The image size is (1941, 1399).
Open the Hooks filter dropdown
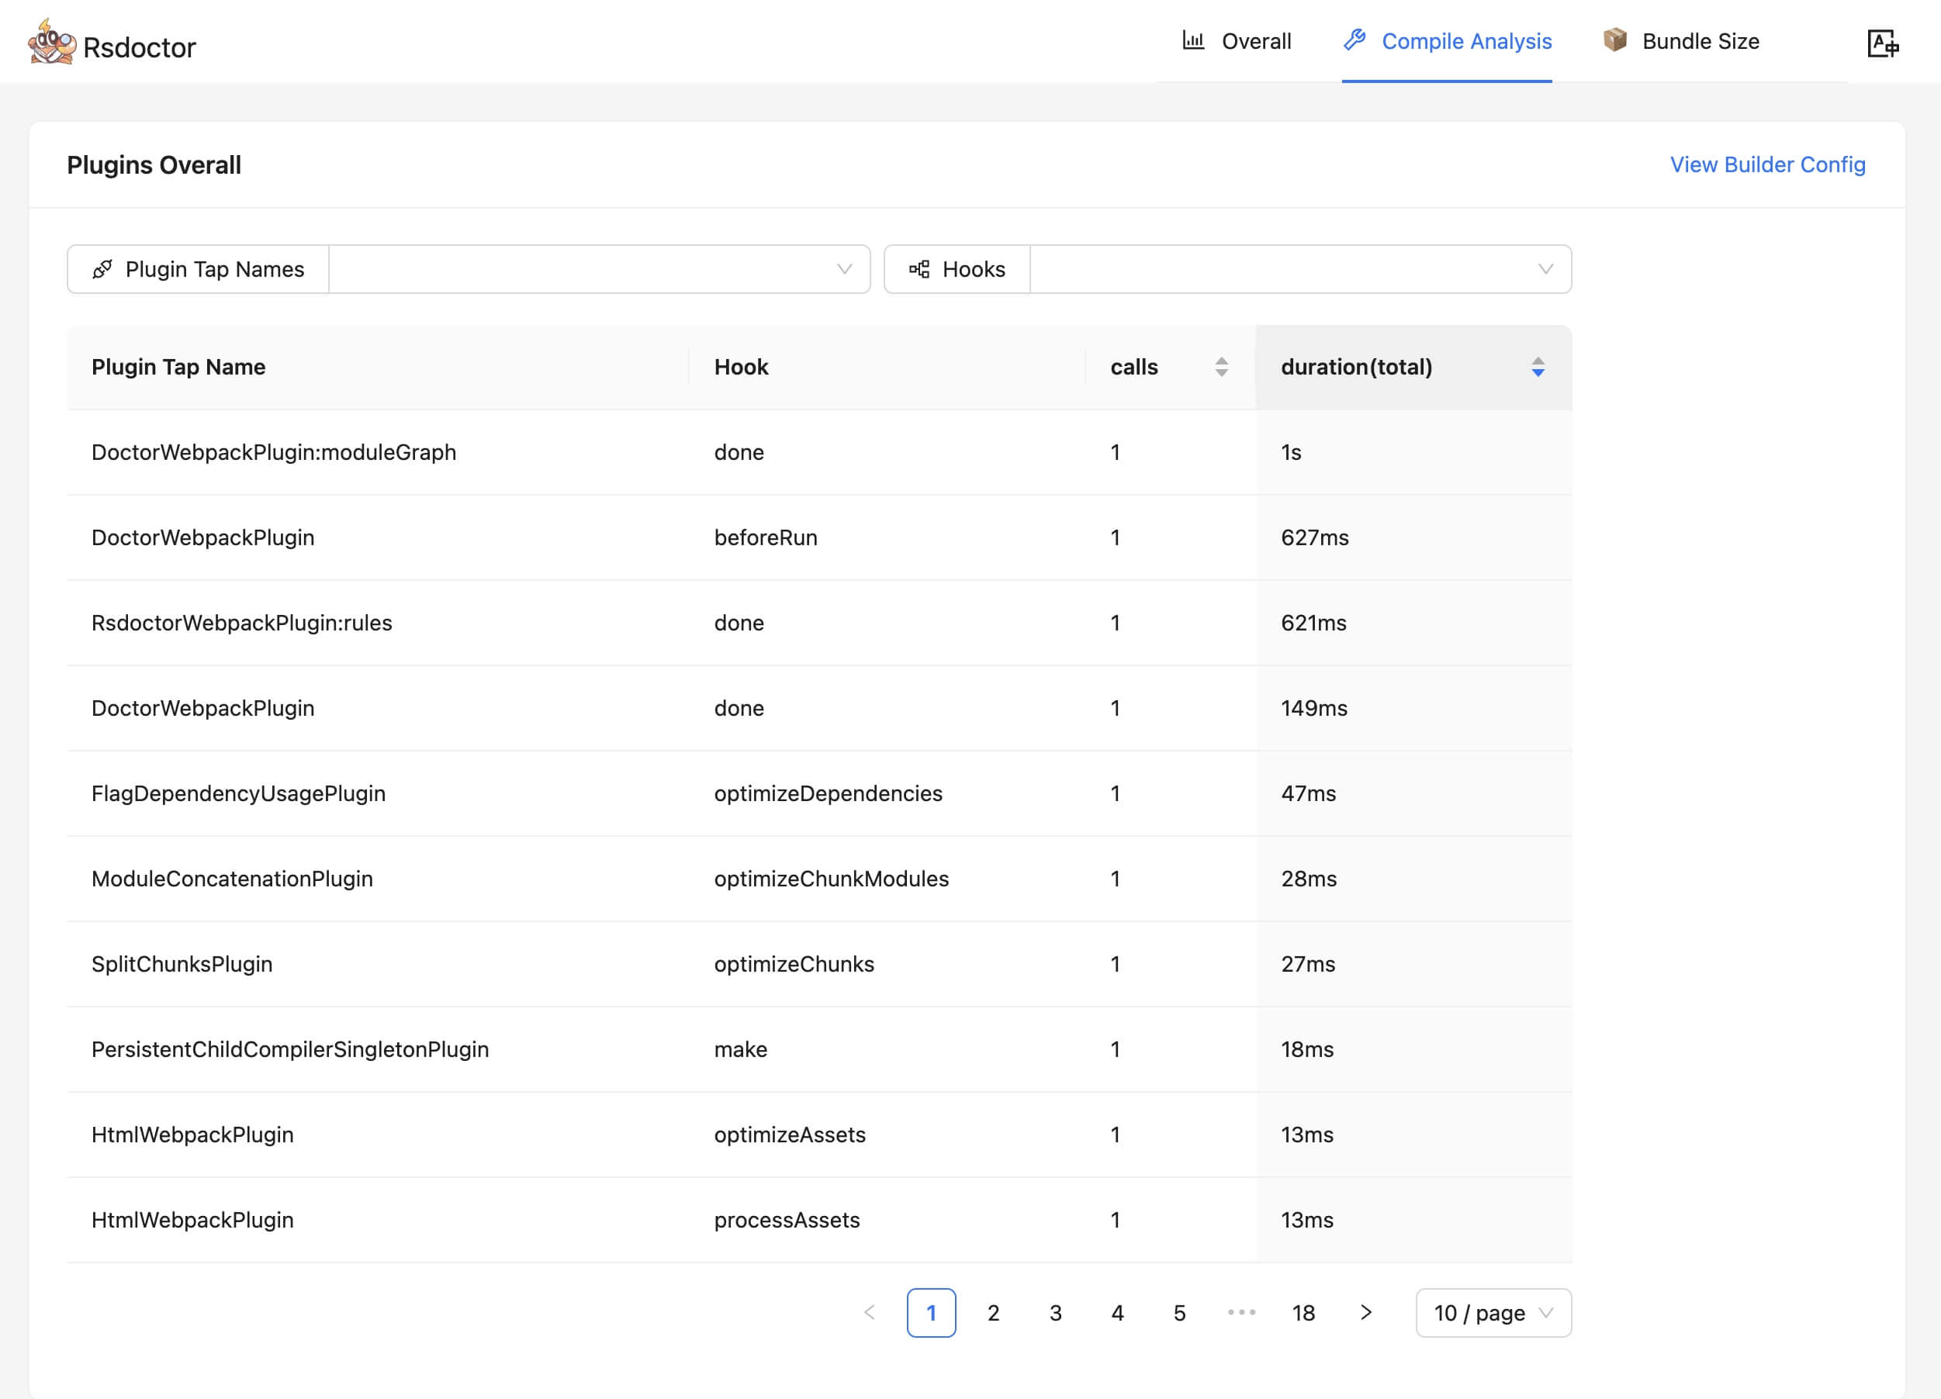coord(1300,270)
